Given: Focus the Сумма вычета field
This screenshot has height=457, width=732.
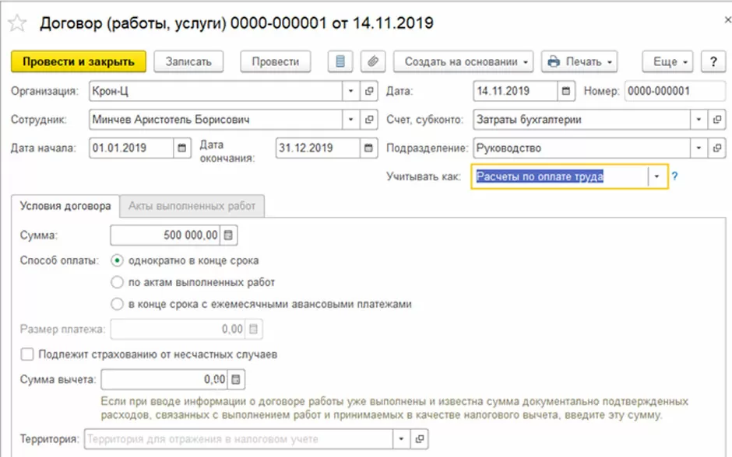Looking at the screenshot, I should click(x=164, y=380).
